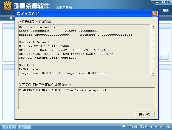172x130 pixels.
Task: Click the 最近升级时间 status text
Action: coord(147,127)
